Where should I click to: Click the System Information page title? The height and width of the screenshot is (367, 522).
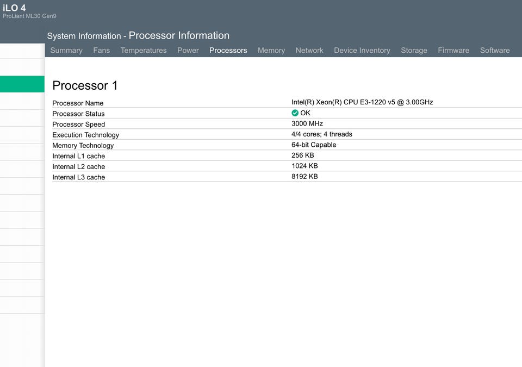[84, 36]
